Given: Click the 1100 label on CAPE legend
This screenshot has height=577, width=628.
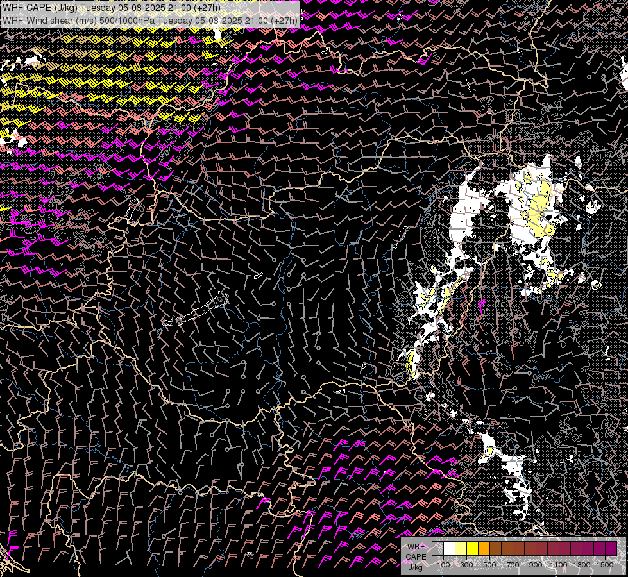Looking at the screenshot, I should pyautogui.click(x=559, y=565).
